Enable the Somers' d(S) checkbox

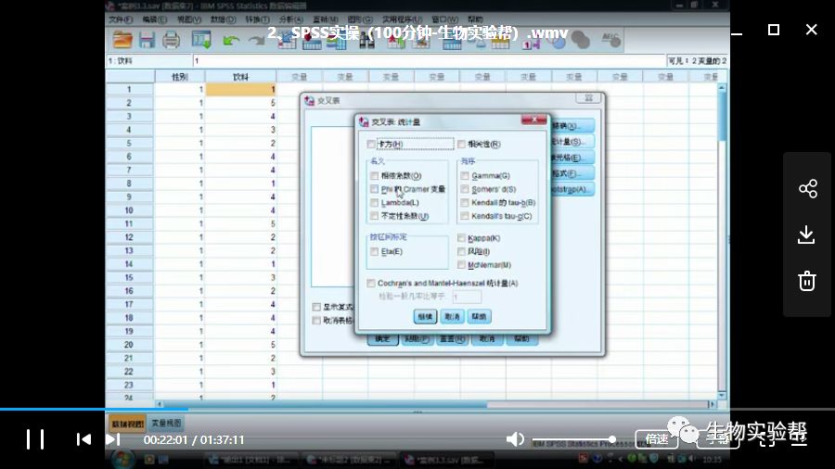pyautogui.click(x=465, y=189)
